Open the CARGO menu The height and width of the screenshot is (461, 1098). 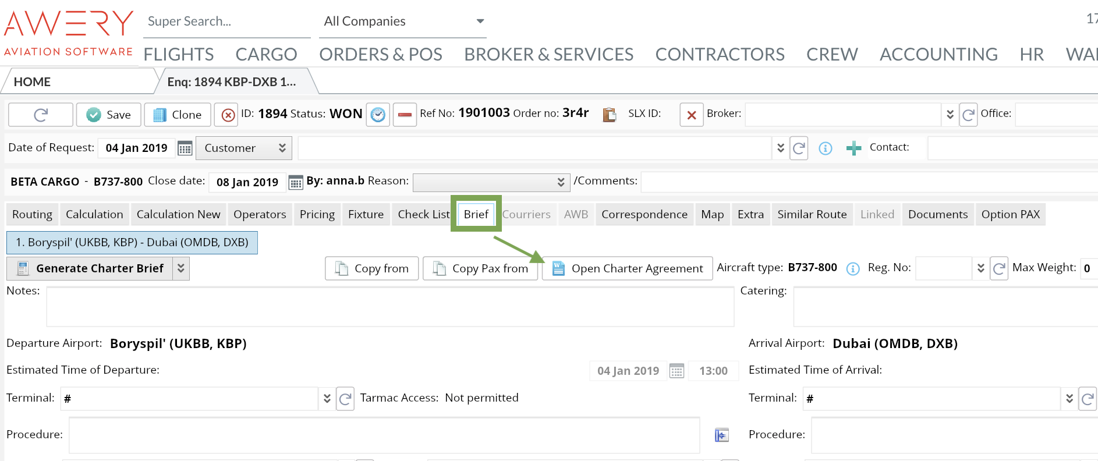click(x=266, y=54)
